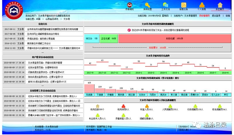This screenshot has width=234, height=135.
Task: Click the red 机构领导5人 person icon
Action: [x=123, y=106]
